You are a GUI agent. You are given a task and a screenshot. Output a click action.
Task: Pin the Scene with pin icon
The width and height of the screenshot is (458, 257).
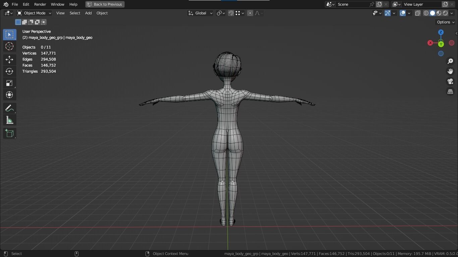(x=372, y=4)
